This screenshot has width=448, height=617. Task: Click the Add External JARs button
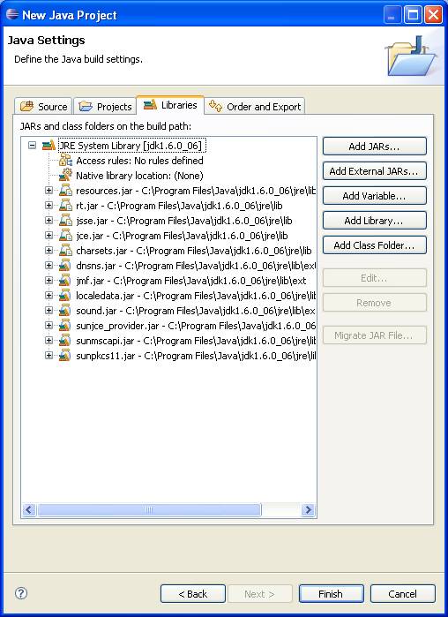point(374,171)
